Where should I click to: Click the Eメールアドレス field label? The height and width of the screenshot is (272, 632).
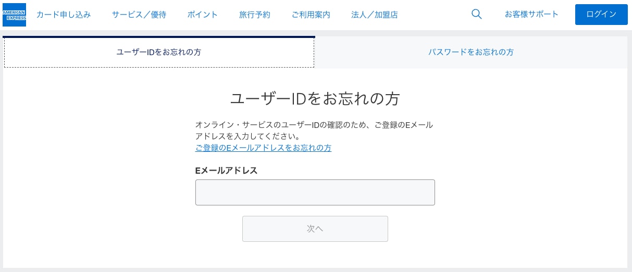click(226, 170)
